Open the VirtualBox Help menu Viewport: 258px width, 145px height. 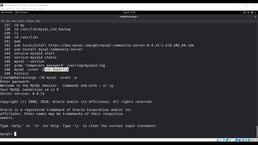coord(40,9)
